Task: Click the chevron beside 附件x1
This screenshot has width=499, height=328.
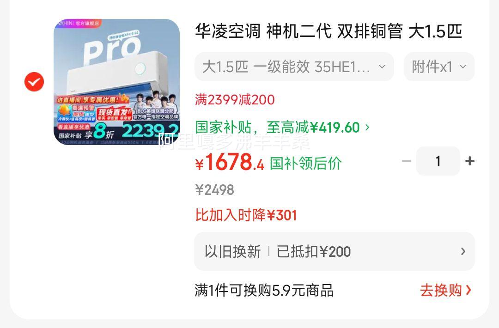Action: pos(462,67)
